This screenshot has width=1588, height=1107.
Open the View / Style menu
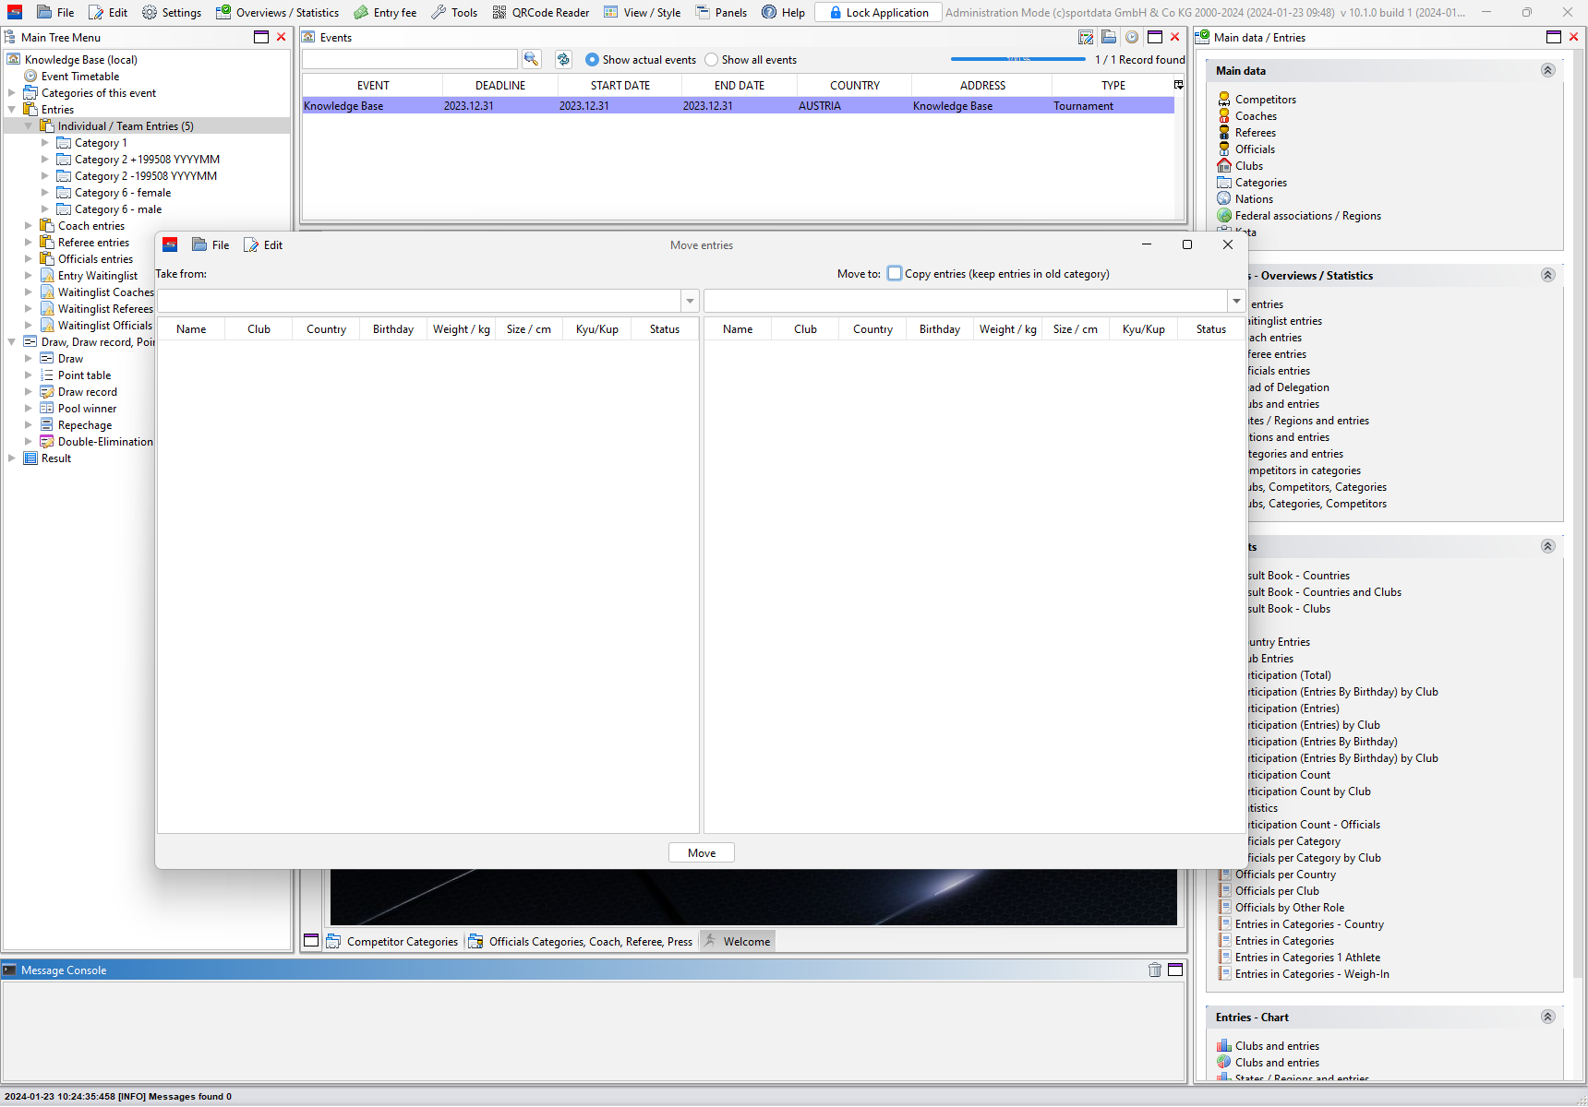click(x=642, y=12)
